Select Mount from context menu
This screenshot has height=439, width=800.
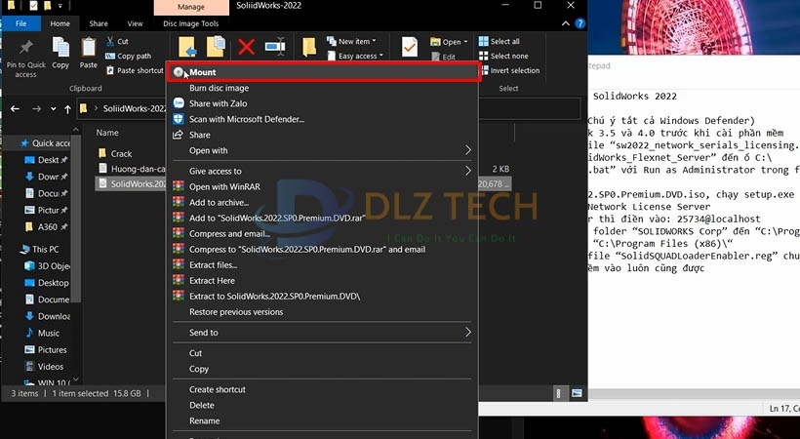coord(203,72)
